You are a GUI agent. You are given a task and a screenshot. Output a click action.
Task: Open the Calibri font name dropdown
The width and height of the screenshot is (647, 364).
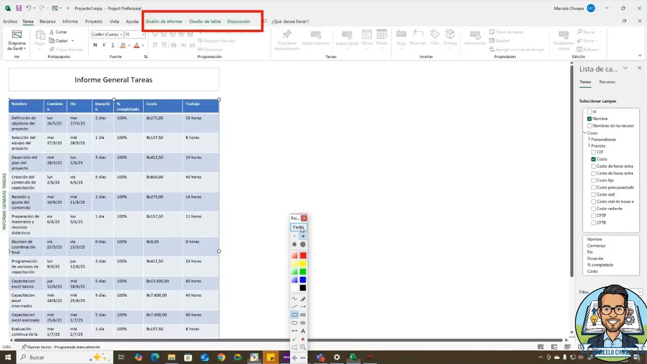point(121,34)
